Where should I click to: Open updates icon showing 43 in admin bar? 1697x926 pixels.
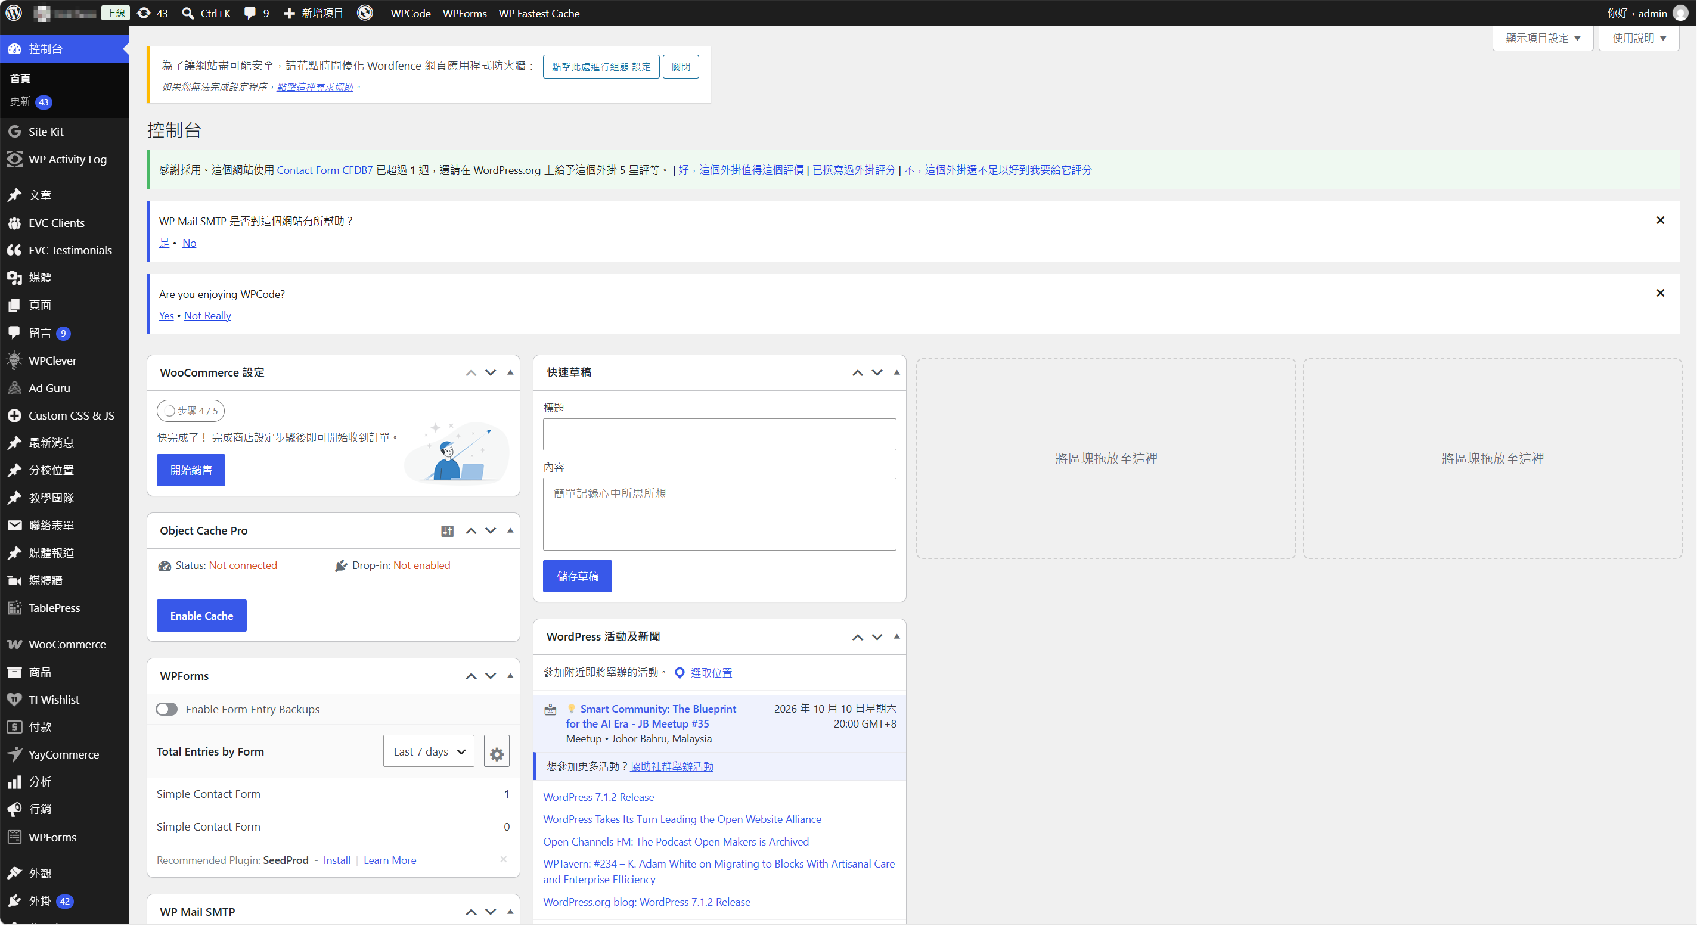152,13
